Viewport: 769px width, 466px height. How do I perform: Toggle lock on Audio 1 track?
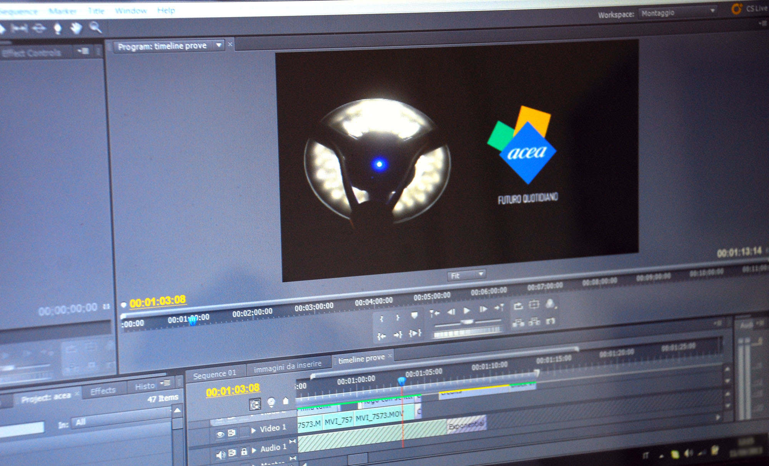pyautogui.click(x=244, y=451)
